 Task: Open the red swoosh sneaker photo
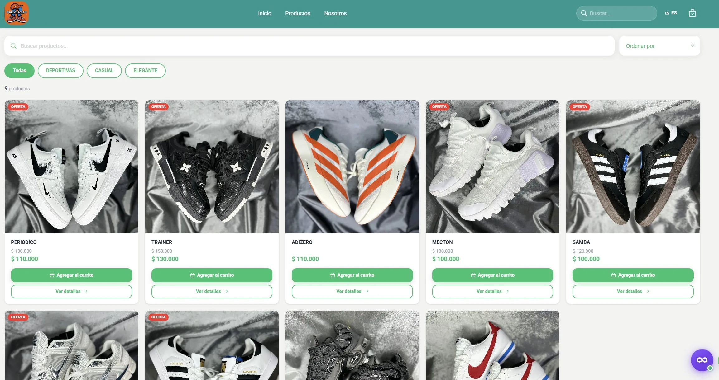pyautogui.click(x=492, y=345)
